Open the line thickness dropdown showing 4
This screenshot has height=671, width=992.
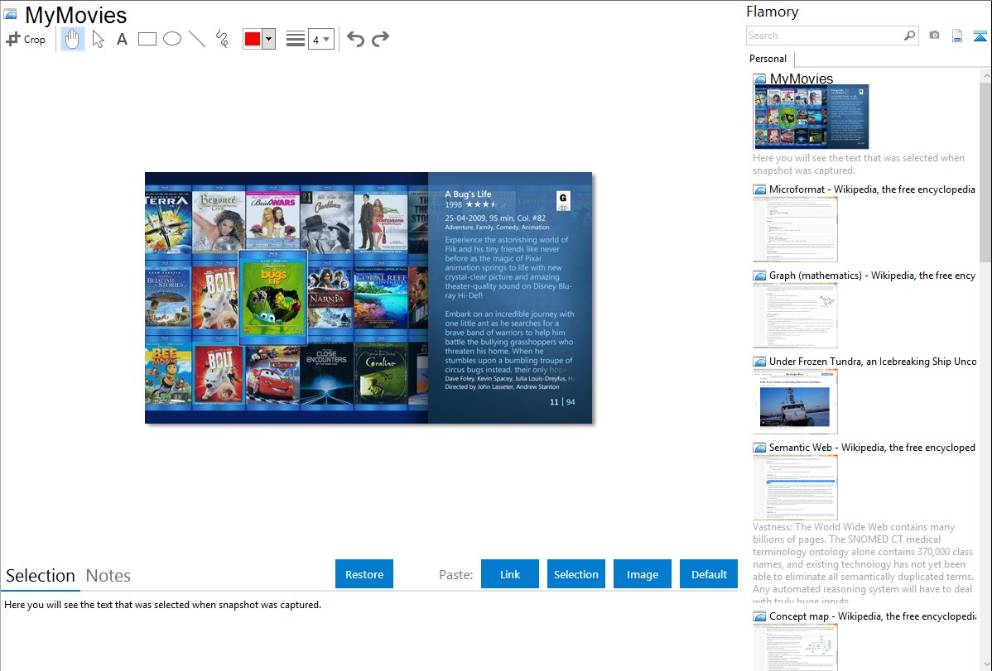click(x=320, y=39)
